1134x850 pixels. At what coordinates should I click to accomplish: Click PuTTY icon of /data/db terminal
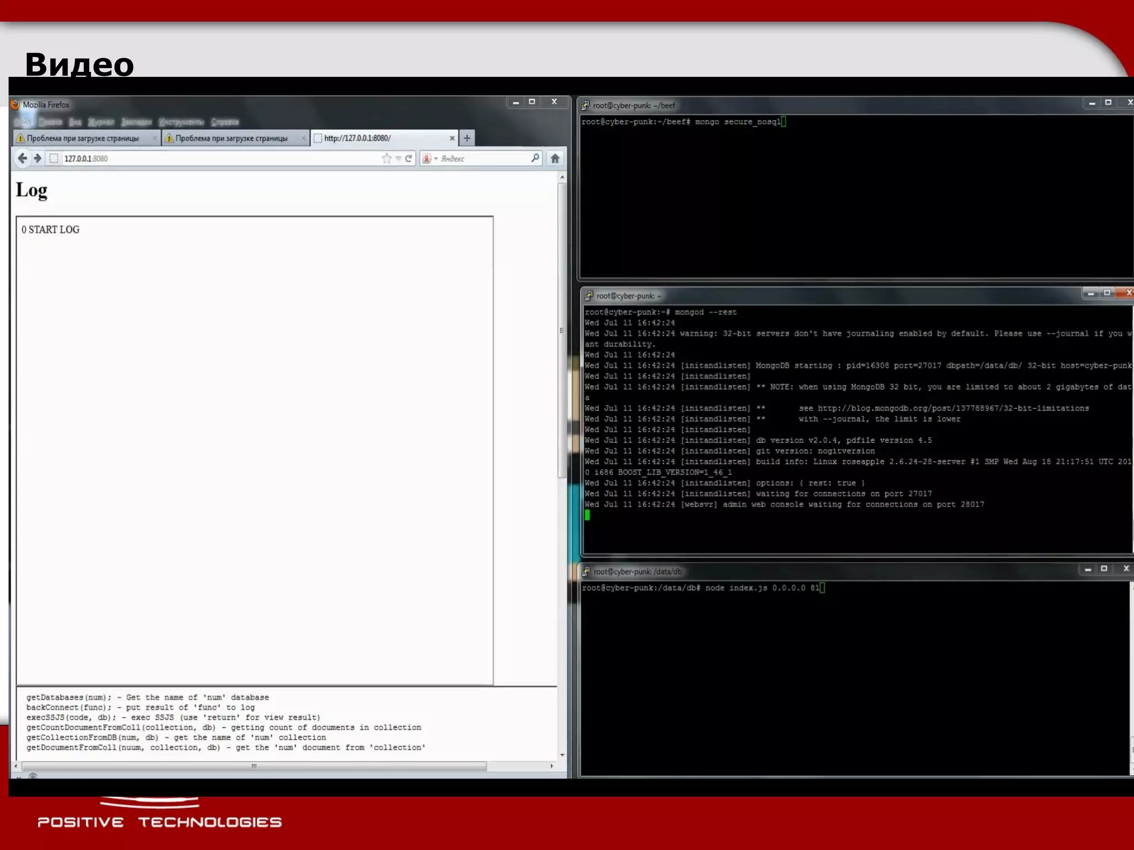pos(586,571)
